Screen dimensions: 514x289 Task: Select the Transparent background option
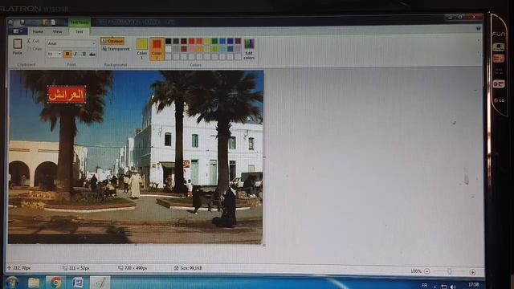pyautogui.click(x=116, y=49)
